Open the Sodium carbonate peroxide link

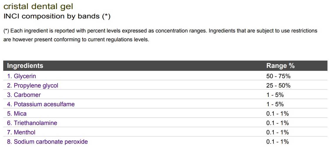point(47,142)
